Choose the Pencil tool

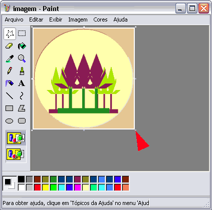[x=10, y=71]
